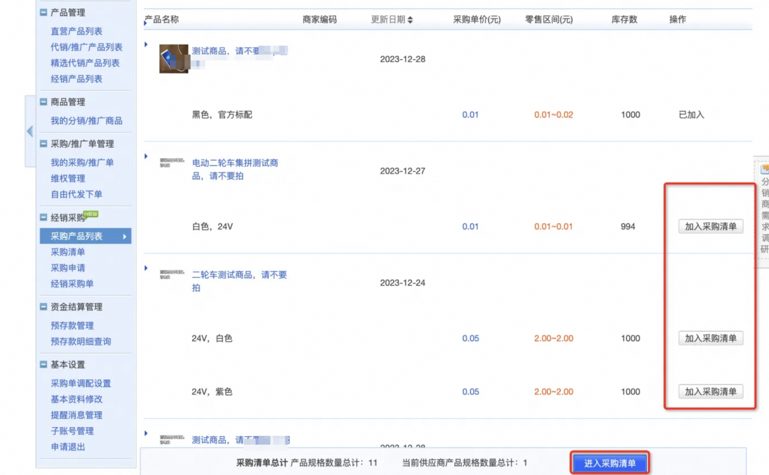
Task: Expand row arrow for 二轮车测试商品
Action: tap(146, 268)
